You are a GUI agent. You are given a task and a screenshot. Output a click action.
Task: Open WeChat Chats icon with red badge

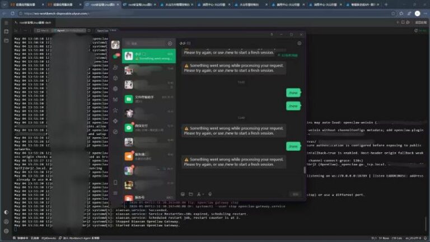click(x=116, y=56)
